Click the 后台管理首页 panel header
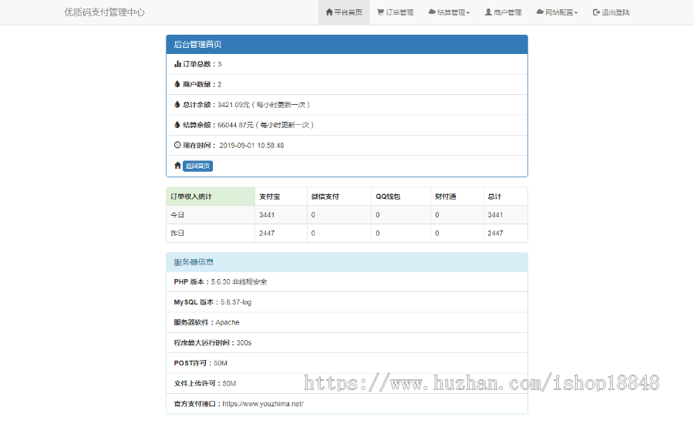694x424 pixels. pyautogui.click(x=347, y=44)
